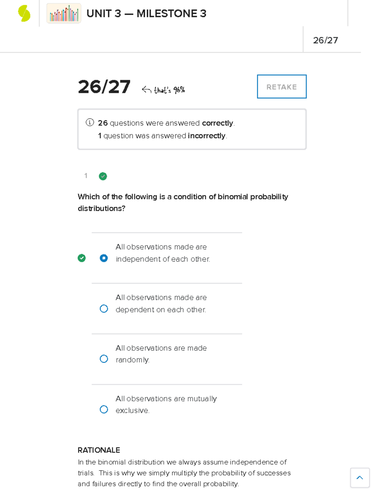The height and width of the screenshot is (497, 384).
Task: Click the green checkmark next to the correct answer
Action: click(82, 258)
